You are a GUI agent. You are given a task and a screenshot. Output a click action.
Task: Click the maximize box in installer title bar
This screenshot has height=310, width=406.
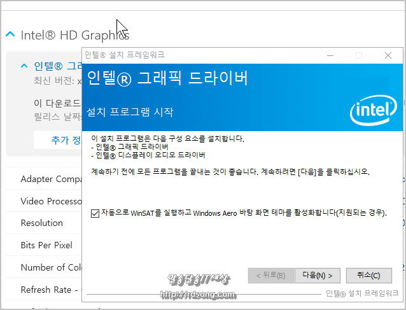coord(359,55)
